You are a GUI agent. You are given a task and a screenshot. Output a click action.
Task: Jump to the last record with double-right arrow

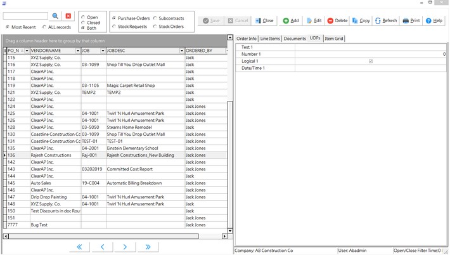[148, 247]
